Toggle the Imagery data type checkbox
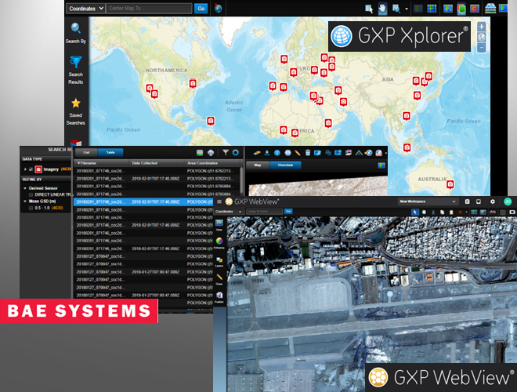517x392 pixels. tap(31, 169)
